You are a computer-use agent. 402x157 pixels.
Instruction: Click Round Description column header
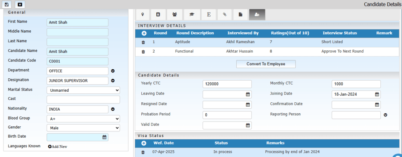point(195,33)
